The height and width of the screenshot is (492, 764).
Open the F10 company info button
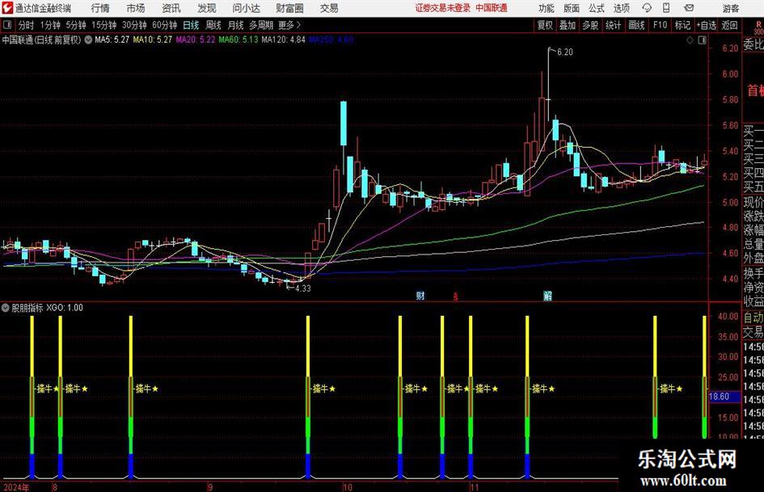(660, 25)
